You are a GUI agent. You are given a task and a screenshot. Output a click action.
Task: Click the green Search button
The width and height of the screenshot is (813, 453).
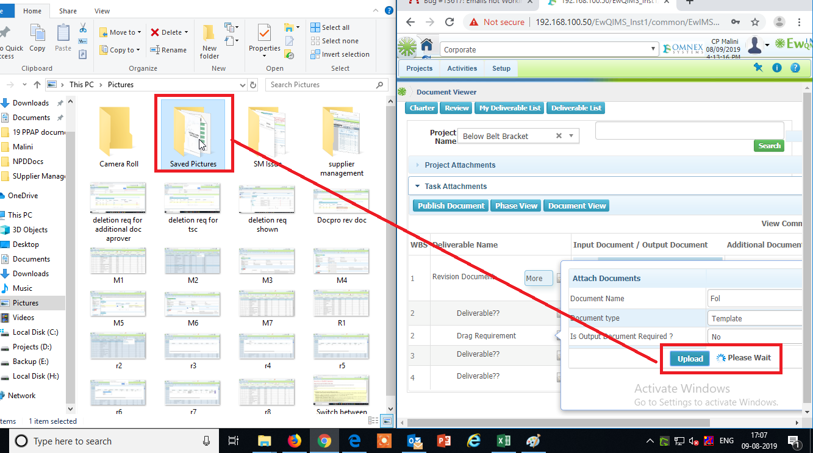point(770,146)
